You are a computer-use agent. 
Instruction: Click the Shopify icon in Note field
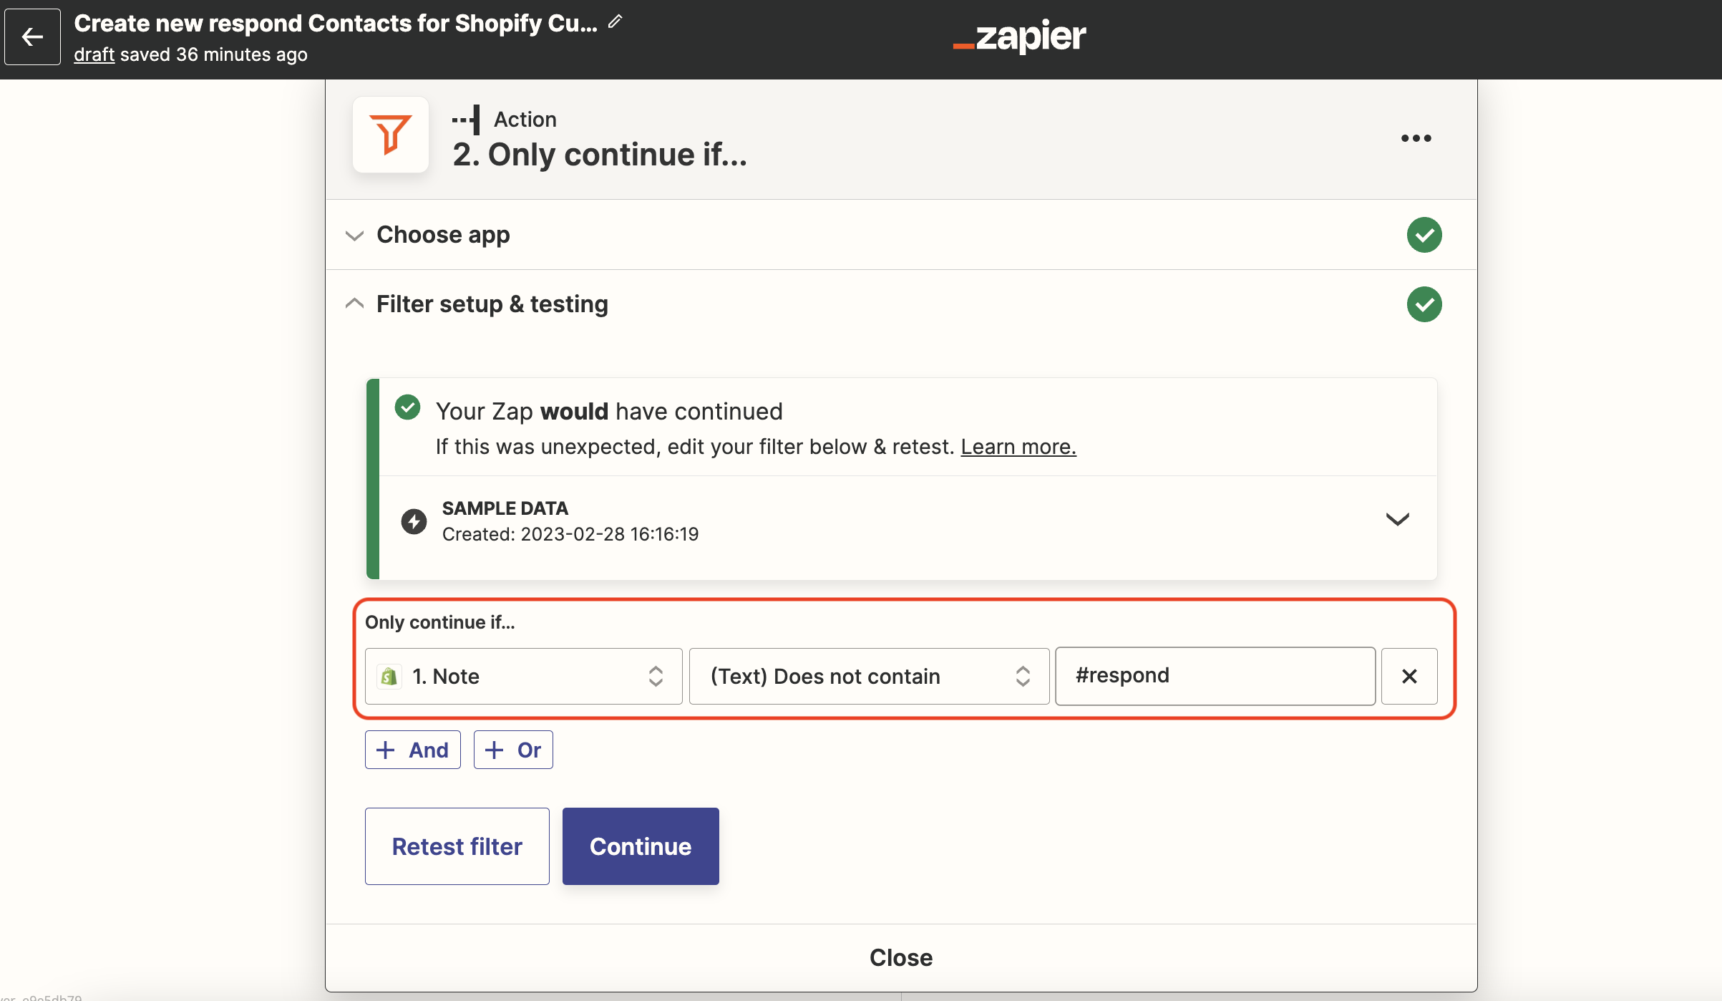[389, 677]
